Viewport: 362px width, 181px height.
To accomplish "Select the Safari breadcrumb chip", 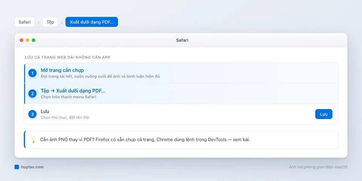I will [x=25, y=22].
